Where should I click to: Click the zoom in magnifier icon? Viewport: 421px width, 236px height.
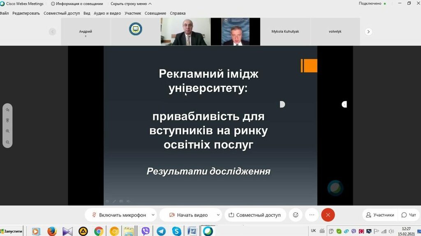(x=7, y=131)
